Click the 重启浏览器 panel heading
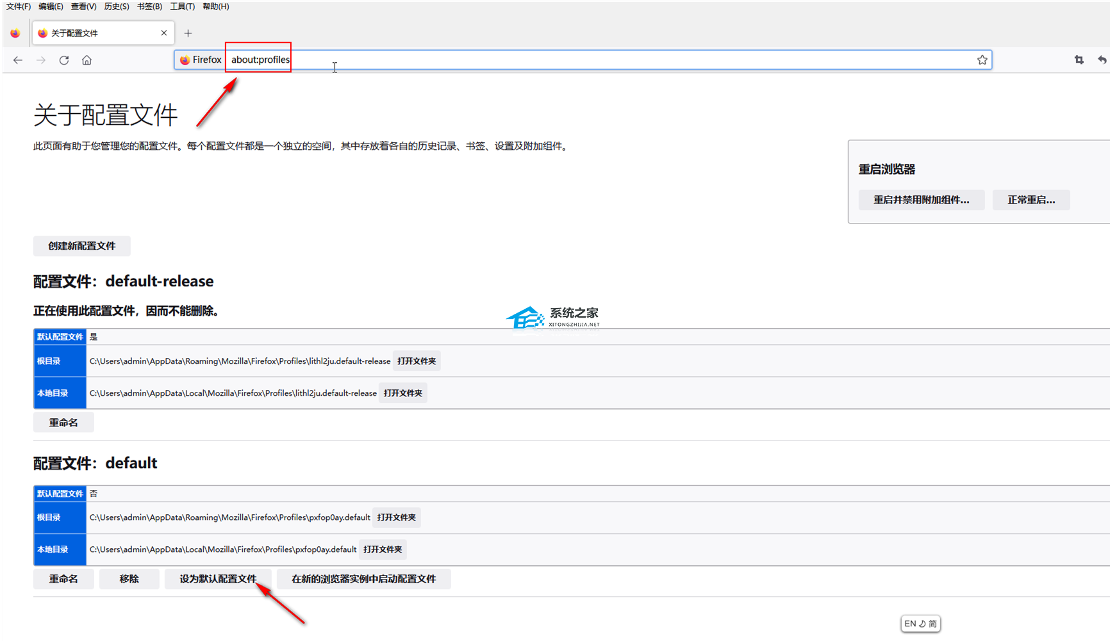Viewport: 1110px width, 641px height. pos(887,170)
